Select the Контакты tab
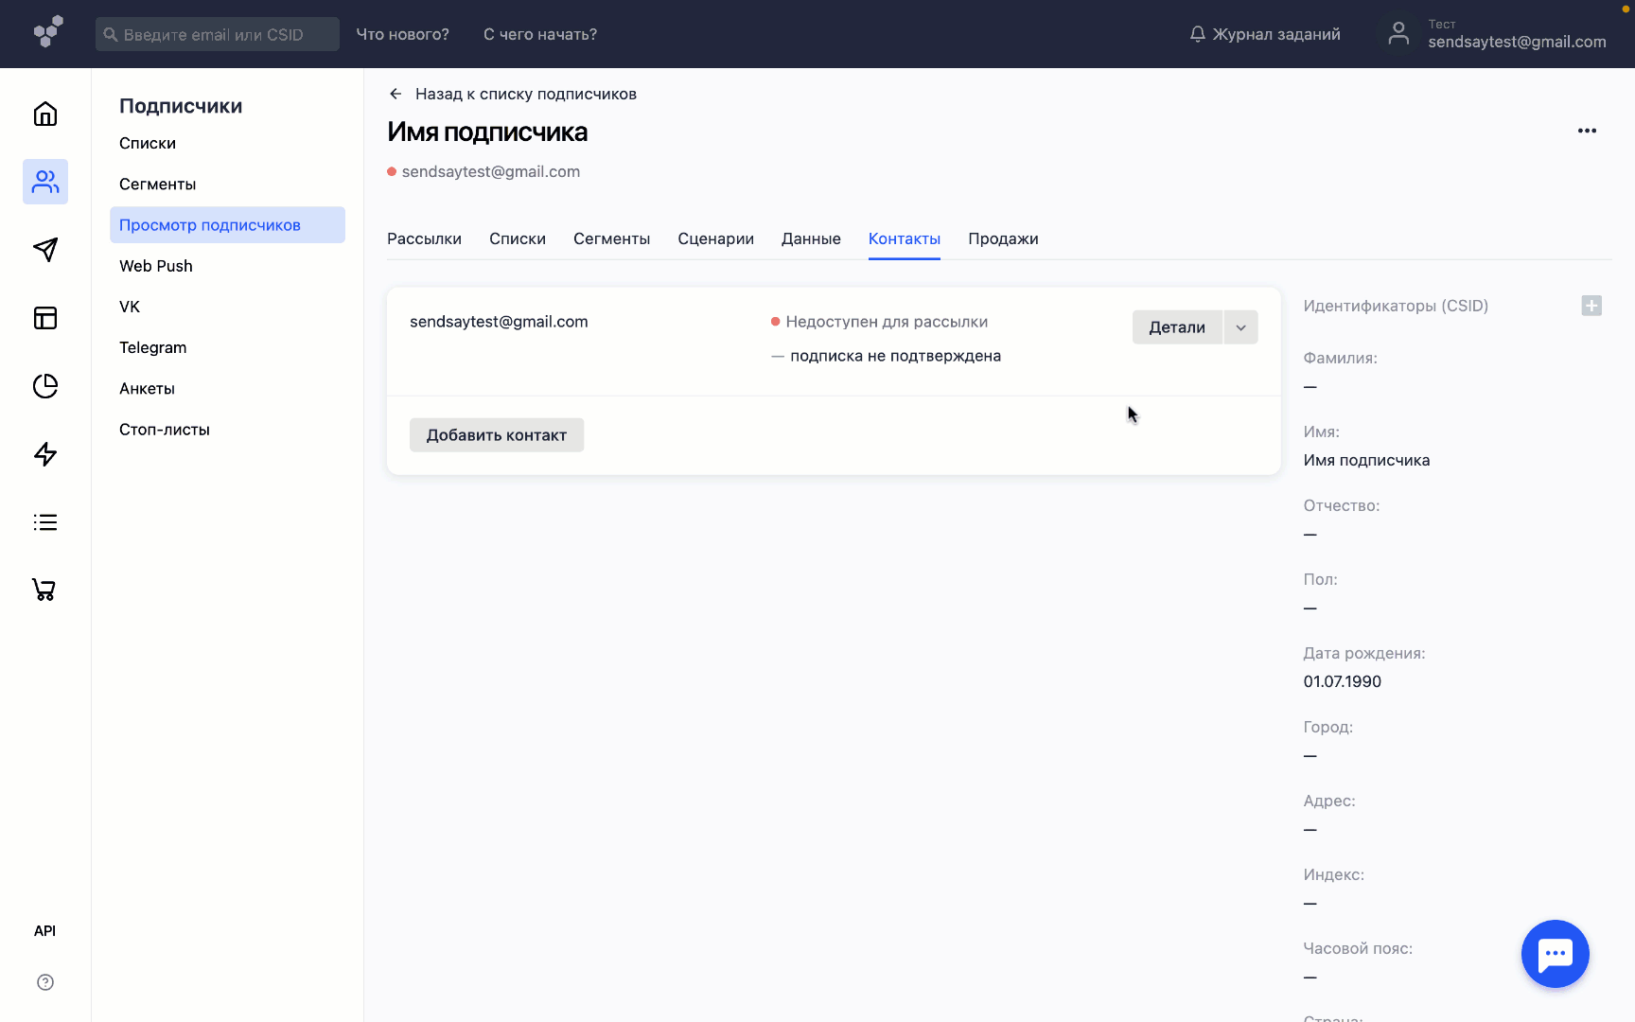The image size is (1635, 1022). (x=905, y=238)
